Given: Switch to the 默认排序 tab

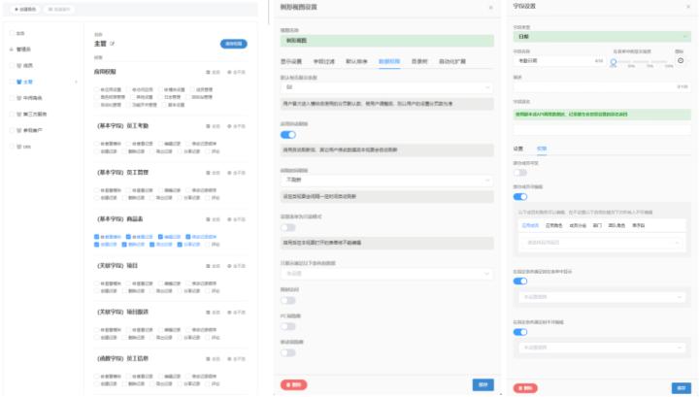Looking at the screenshot, I should 356,61.
